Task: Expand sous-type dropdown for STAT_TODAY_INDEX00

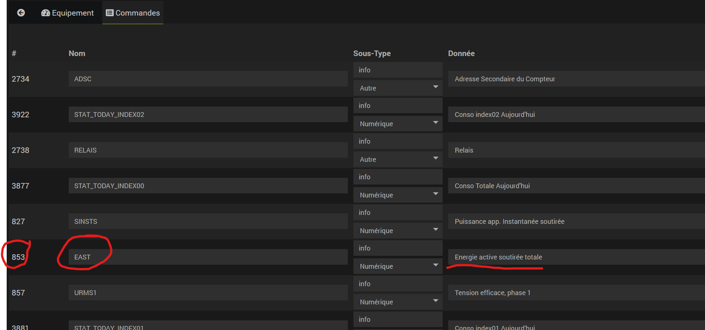Action: pos(398,195)
